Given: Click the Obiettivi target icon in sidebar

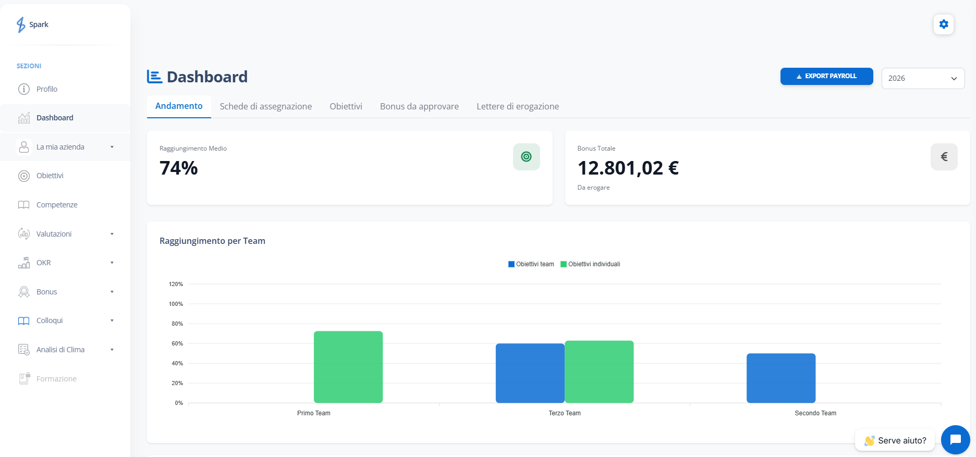Looking at the screenshot, I should click(24, 176).
